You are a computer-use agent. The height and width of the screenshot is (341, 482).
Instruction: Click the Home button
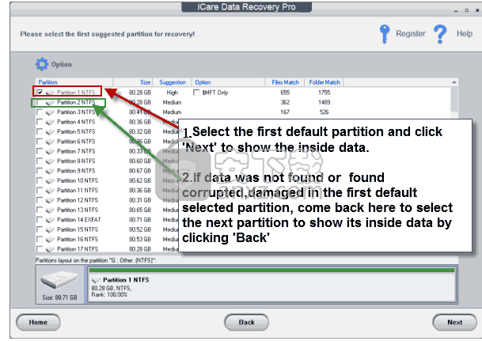tap(38, 322)
